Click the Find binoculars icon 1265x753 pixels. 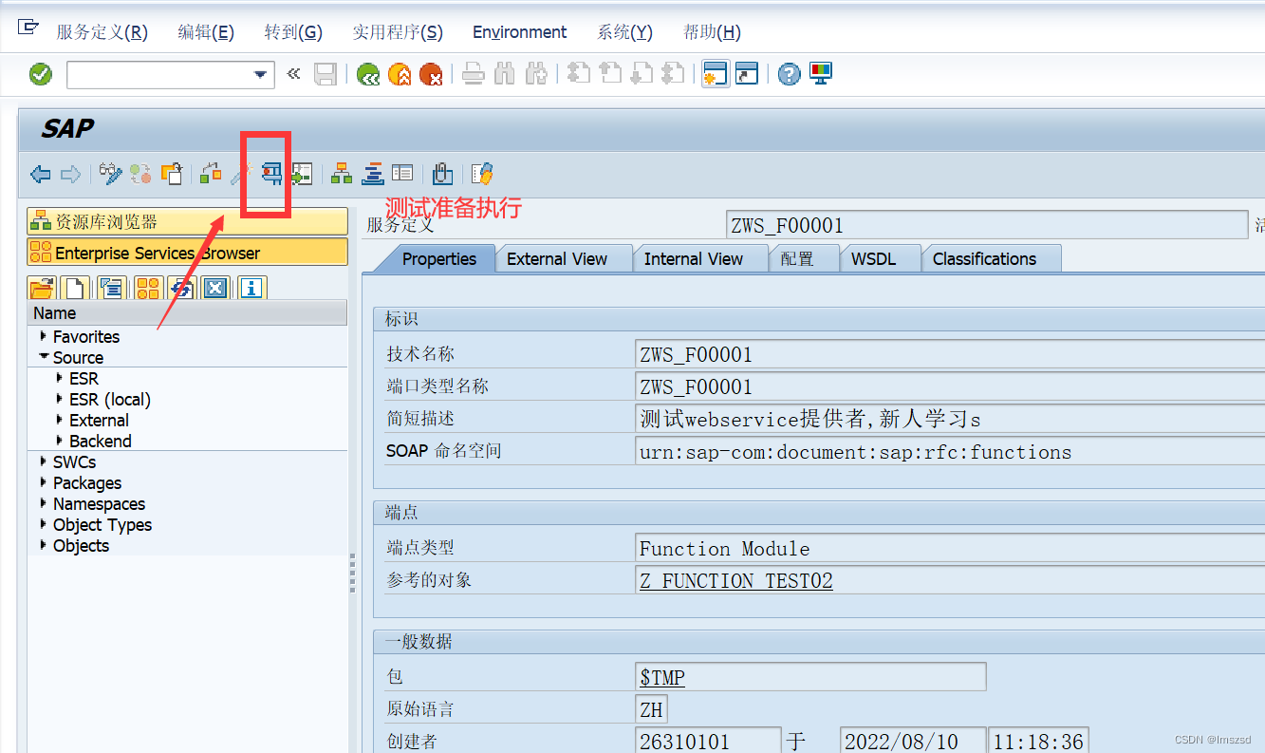pos(505,74)
